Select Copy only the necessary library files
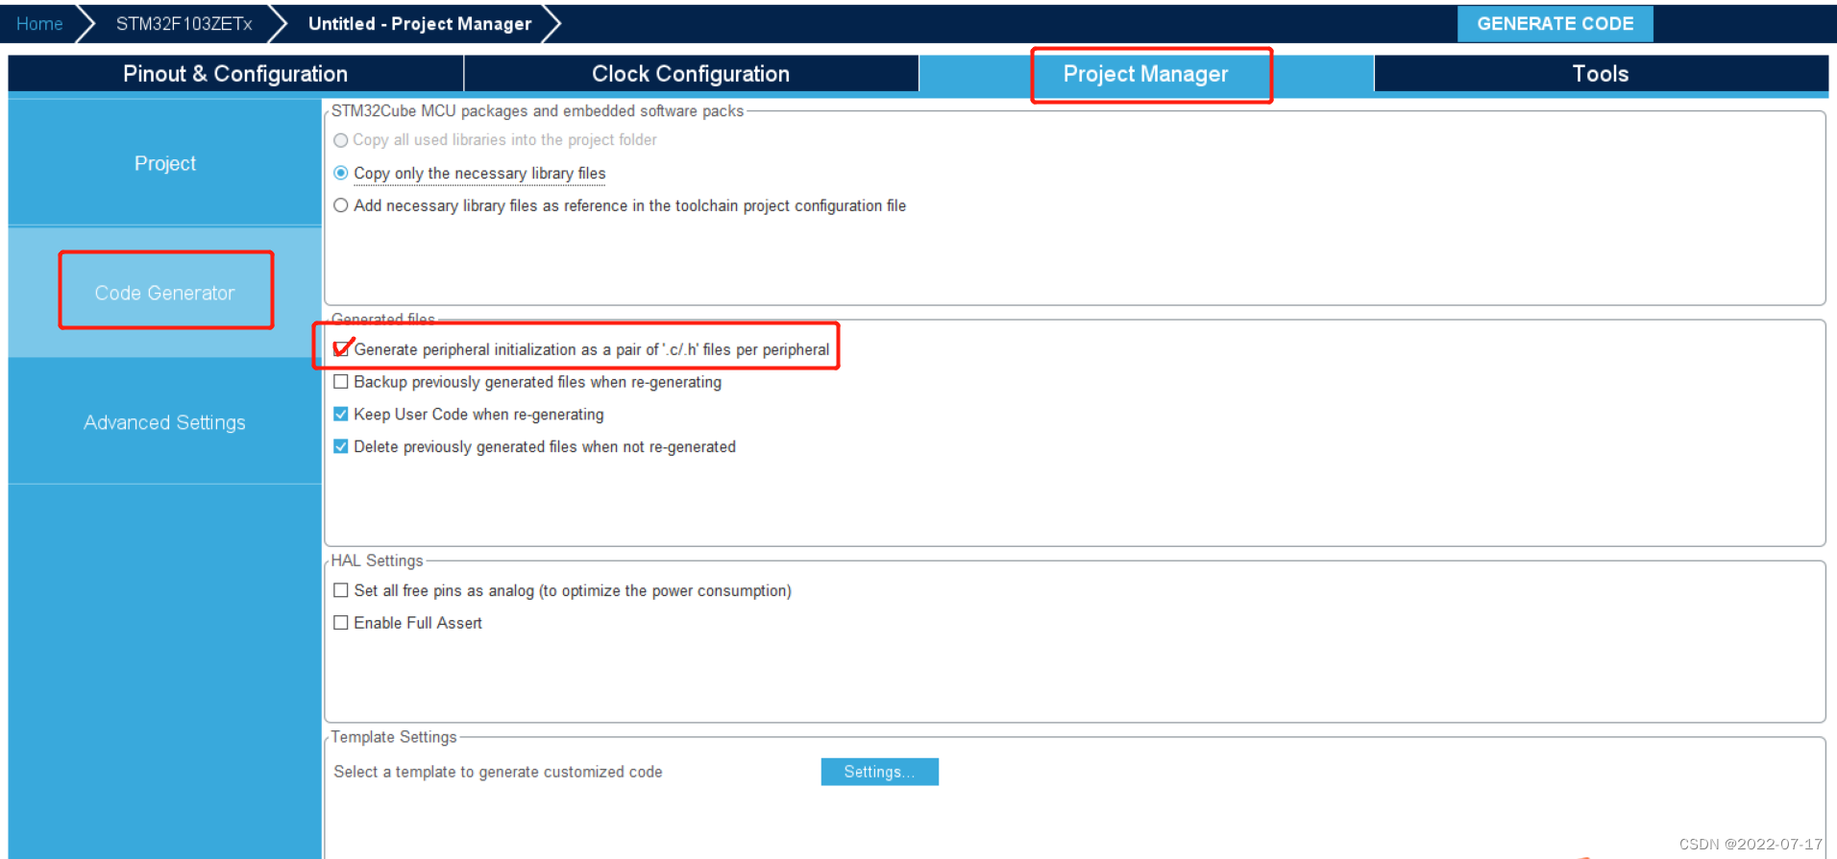 pyautogui.click(x=340, y=174)
